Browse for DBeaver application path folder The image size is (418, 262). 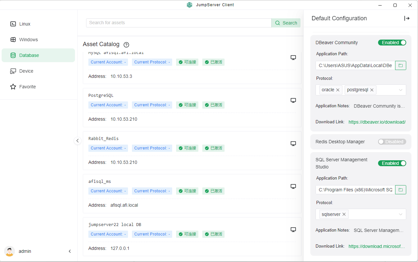[x=401, y=65]
